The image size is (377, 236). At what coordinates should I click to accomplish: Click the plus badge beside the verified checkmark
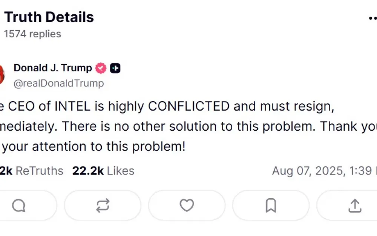(115, 68)
